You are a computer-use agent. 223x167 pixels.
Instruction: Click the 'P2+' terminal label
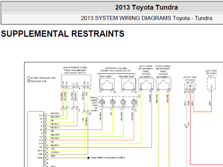pyautogui.click(x=41, y=115)
